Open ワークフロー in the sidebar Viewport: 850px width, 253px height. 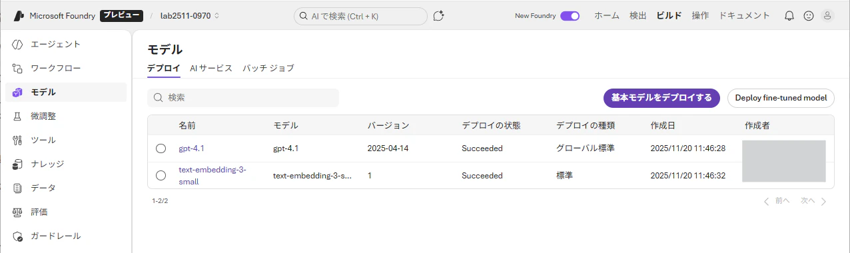(66, 69)
